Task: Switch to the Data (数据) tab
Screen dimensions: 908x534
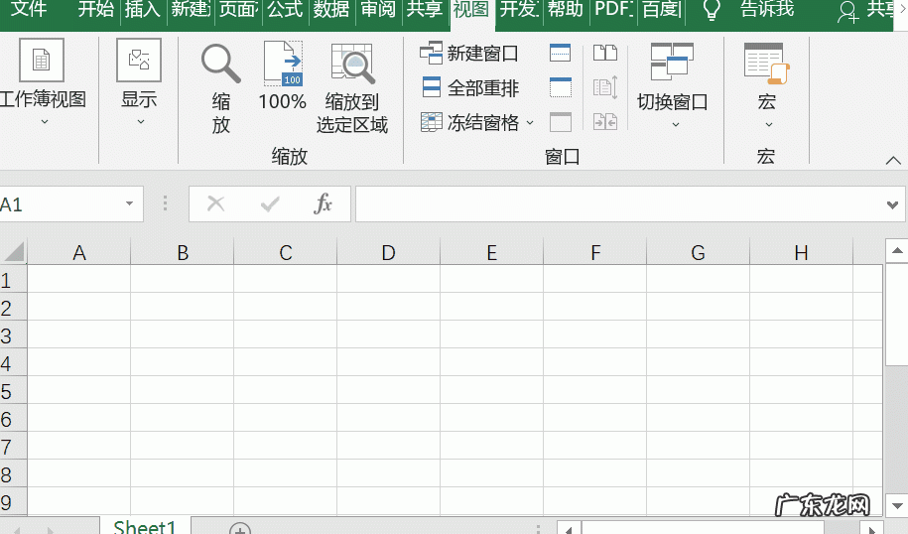Action: click(x=330, y=10)
